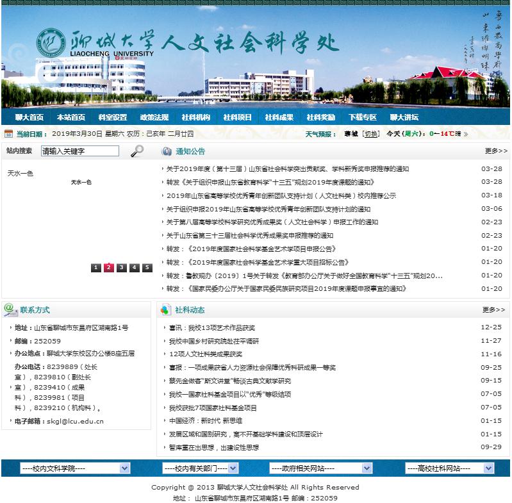The height and width of the screenshot is (503, 512).
Task: Click 更多>> link in 通知公告 section
Action: pos(495,151)
